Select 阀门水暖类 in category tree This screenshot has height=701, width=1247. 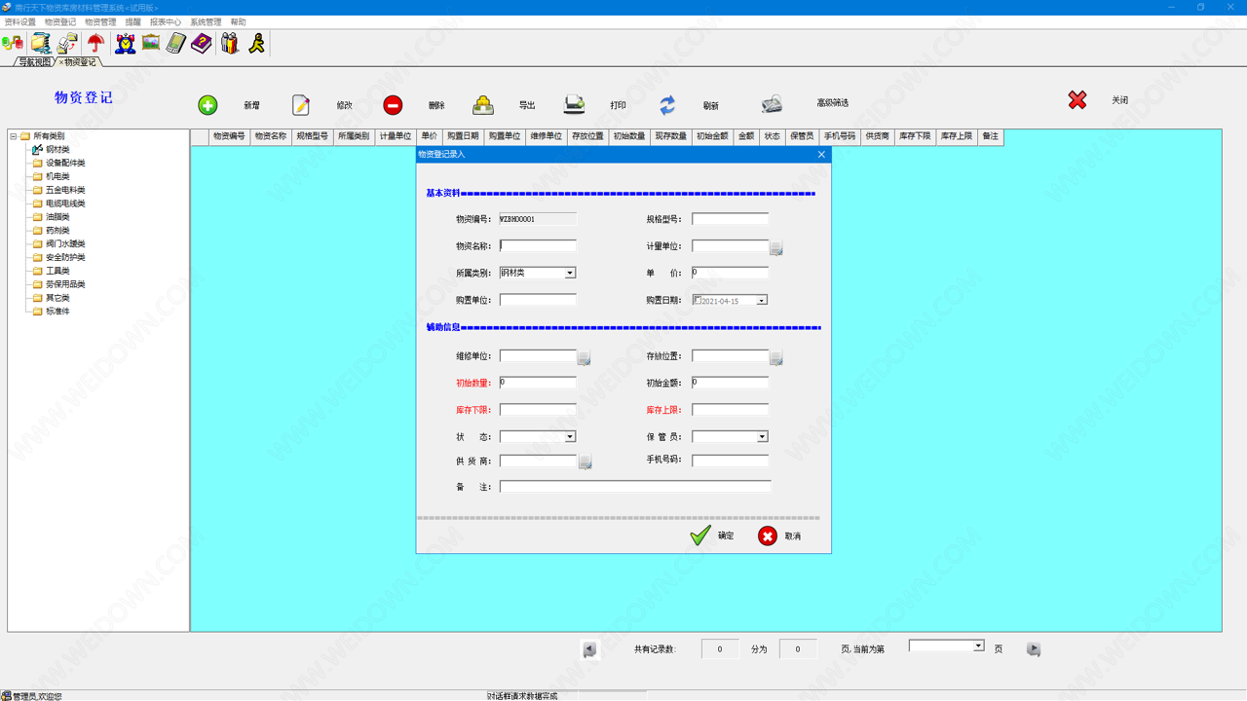[x=65, y=244]
